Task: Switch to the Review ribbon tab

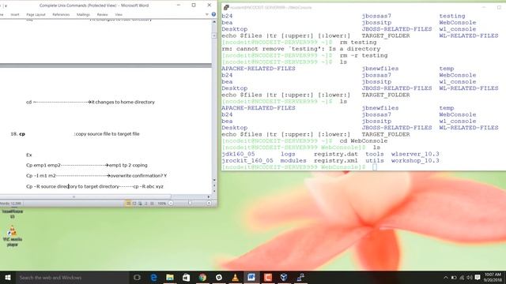Action: click(102, 14)
